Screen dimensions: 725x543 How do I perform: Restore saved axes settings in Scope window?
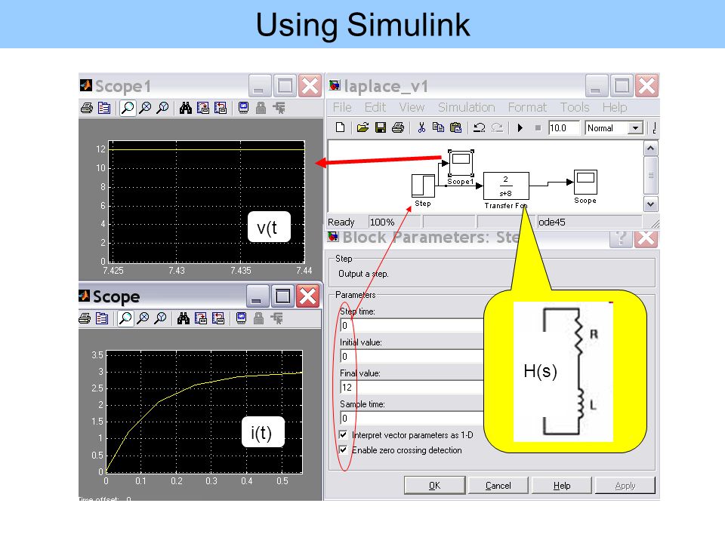click(218, 318)
